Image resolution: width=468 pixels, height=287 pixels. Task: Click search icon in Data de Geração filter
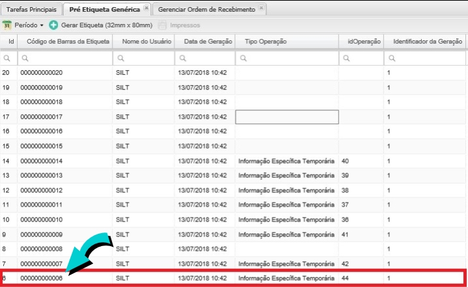(183, 58)
